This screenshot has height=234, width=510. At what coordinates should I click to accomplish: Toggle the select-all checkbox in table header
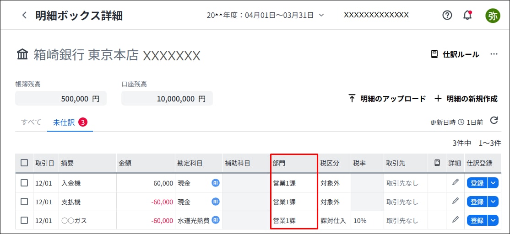[x=24, y=163]
